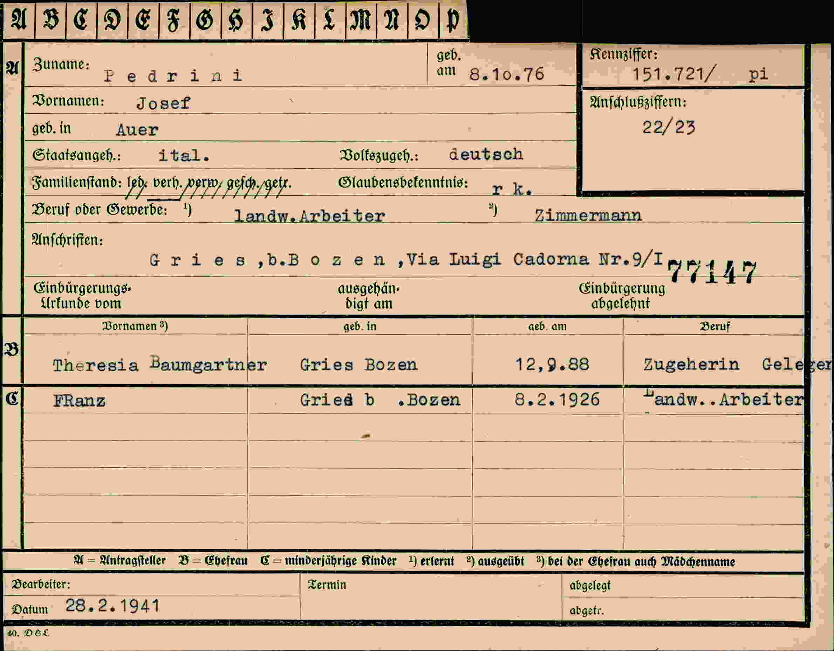This screenshot has width=834, height=651.
Task: Click the 'Kennziffer:' label
Action: [x=624, y=54]
